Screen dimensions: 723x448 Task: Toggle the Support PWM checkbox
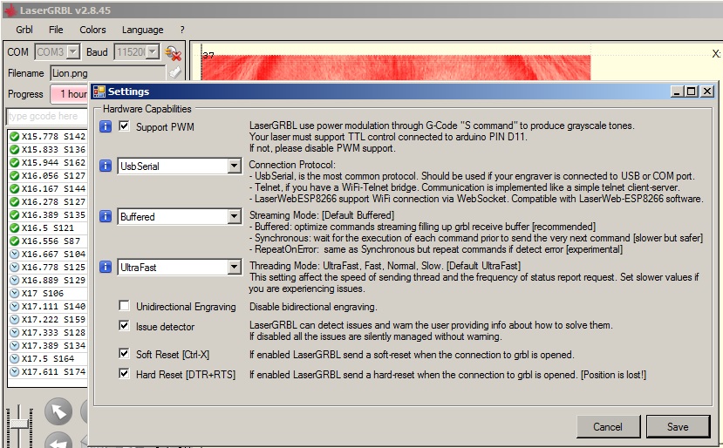pyautogui.click(x=124, y=126)
